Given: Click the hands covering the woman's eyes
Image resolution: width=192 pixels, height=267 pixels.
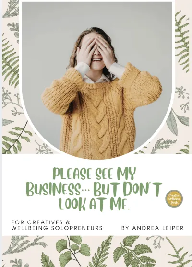Looking at the screenshot, I should (x=96, y=48).
